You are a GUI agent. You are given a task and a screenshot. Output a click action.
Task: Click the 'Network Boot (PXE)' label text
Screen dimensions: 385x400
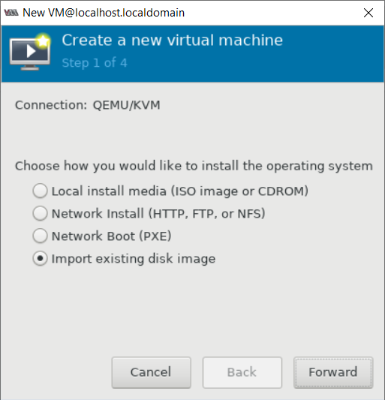[x=111, y=236]
